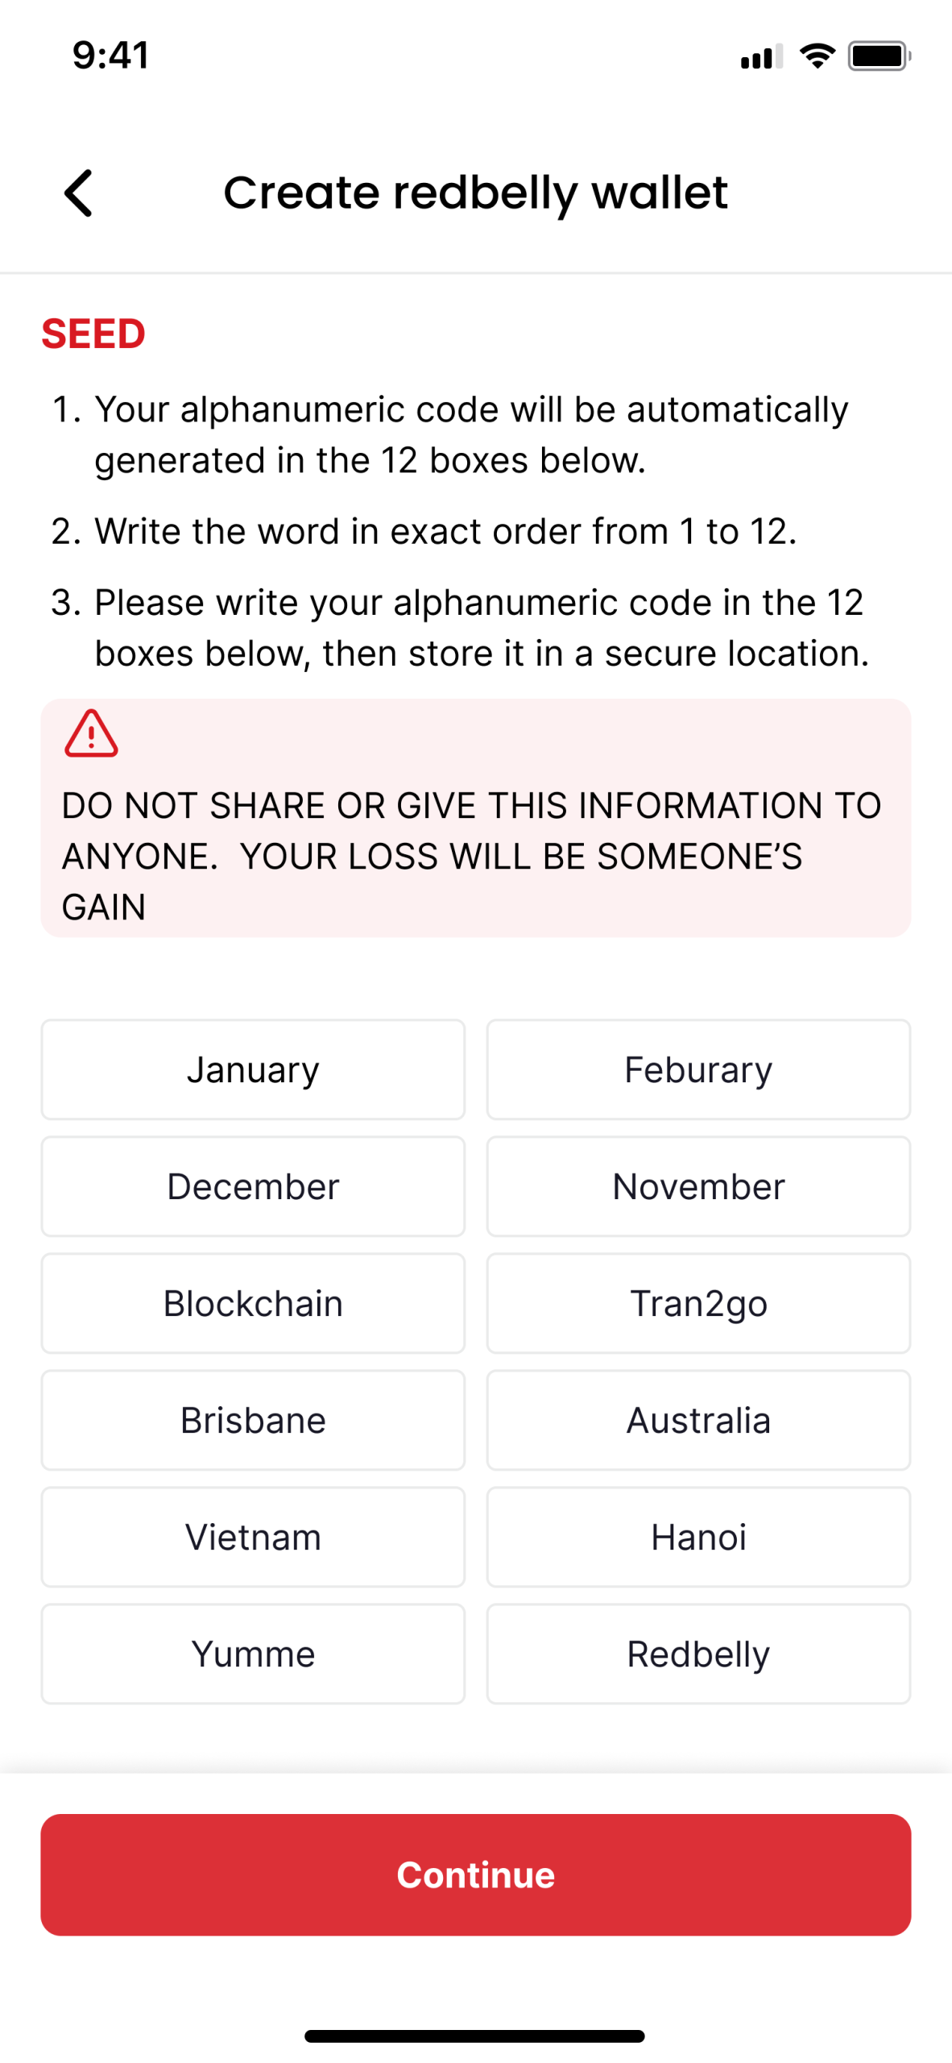The width and height of the screenshot is (952, 2063).
Task: Select the Feburary seed box
Action: point(698,1069)
